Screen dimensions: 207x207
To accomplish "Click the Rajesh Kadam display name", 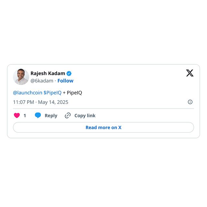I will (48, 73).
